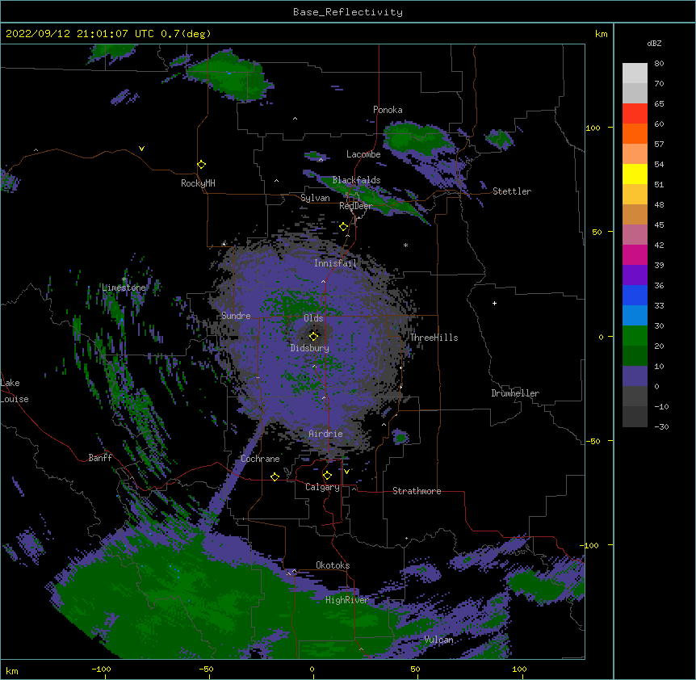Click the Base_Reflectivity title
The width and height of the screenshot is (696, 680).
pyautogui.click(x=348, y=12)
